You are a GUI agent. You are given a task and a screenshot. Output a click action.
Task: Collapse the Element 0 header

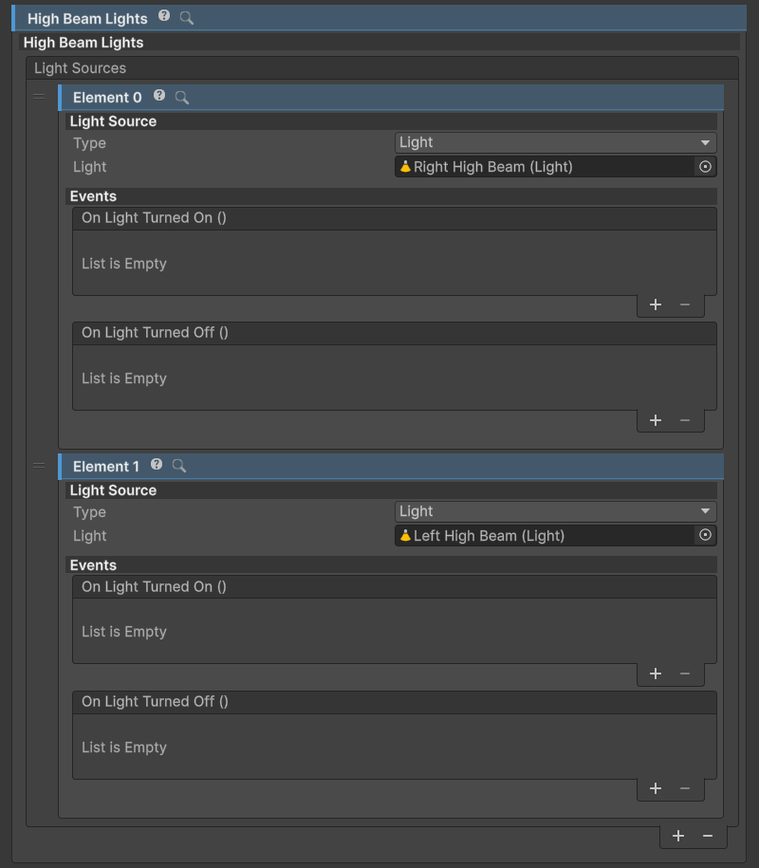(x=391, y=98)
